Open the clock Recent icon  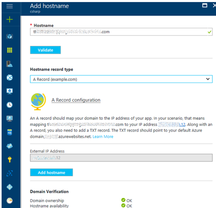pos(9,105)
